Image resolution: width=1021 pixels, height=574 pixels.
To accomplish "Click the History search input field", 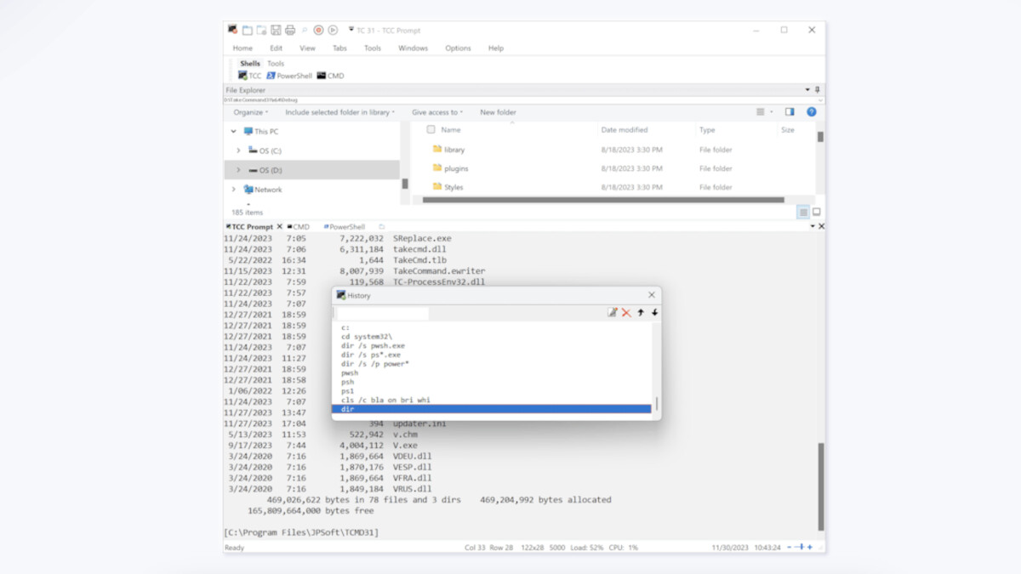I will (x=383, y=314).
